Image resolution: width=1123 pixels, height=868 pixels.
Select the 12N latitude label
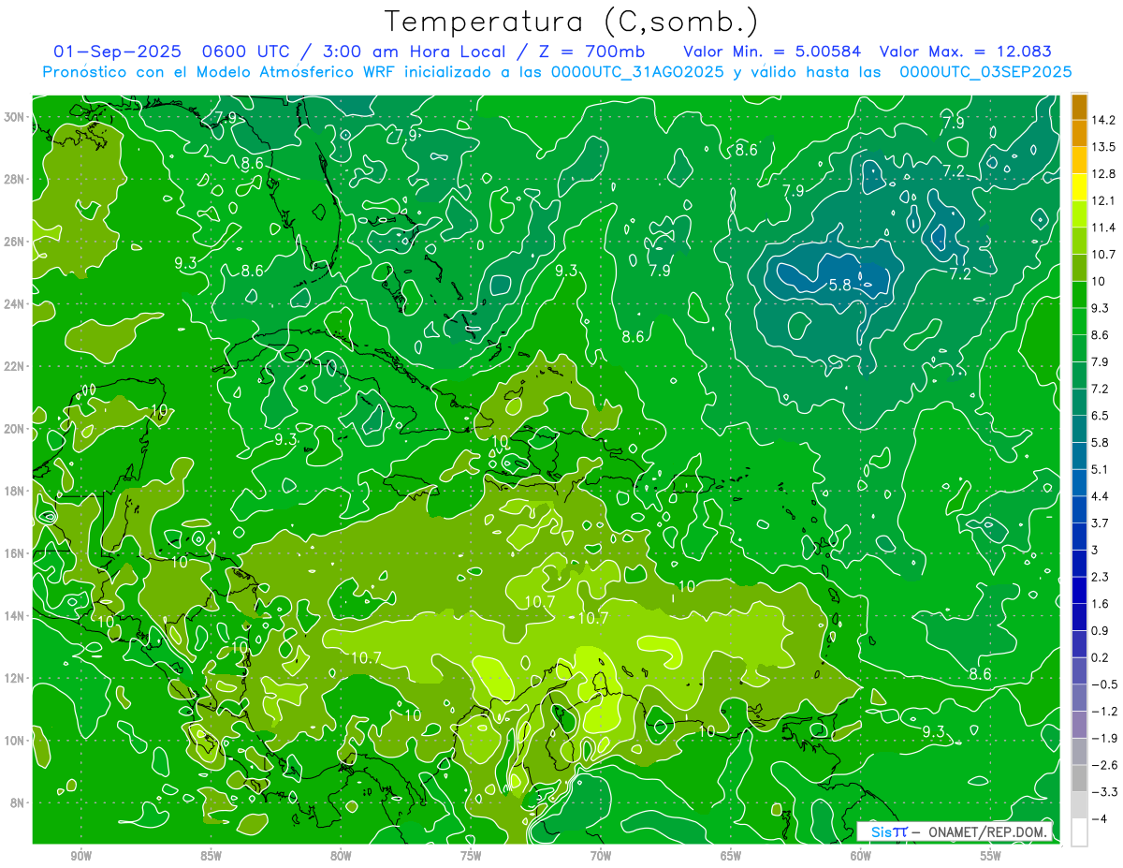pos(15,678)
